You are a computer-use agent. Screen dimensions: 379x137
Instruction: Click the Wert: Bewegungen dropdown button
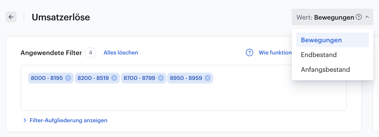[332, 17]
